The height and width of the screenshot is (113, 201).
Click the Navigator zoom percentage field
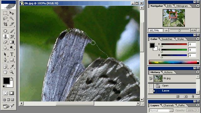click(155, 30)
